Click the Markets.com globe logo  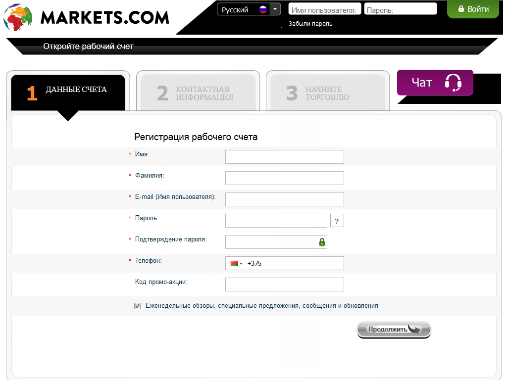18,18
